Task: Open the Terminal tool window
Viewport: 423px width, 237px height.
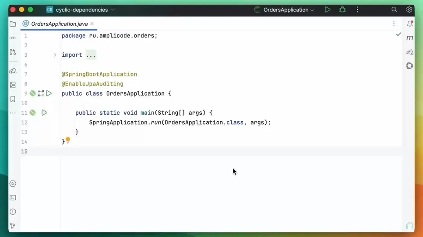Action: (x=13, y=198)
